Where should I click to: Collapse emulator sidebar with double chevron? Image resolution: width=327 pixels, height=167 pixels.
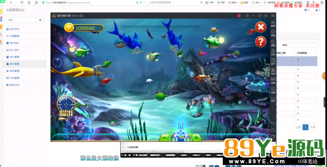tap(273, 15)
